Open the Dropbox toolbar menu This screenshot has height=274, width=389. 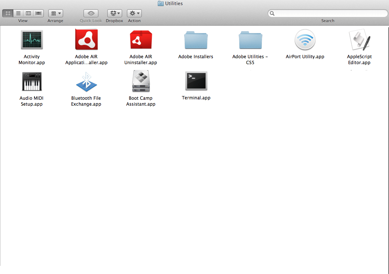pyautogui.click(x=115, y=13)
